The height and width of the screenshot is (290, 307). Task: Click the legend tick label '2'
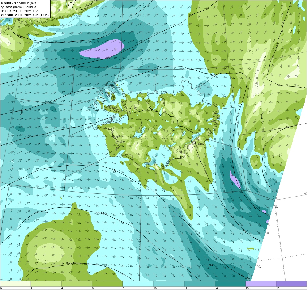coord(31,288)
